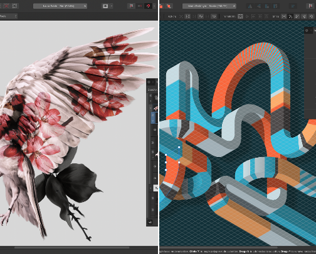The height and width of the screenshot is (254, 316).
Task: Open the Alignment toolbar icon
Action: 293,6
